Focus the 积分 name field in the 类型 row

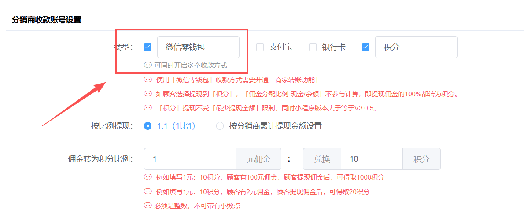click(416, 47)
